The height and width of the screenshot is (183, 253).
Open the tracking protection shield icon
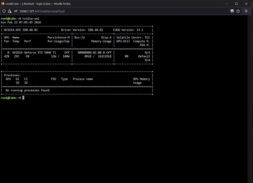pos(4,11)
